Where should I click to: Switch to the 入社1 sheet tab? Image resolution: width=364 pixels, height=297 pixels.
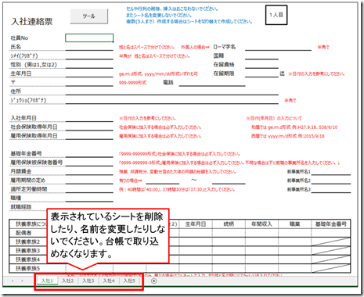click(x=47, y=281)
